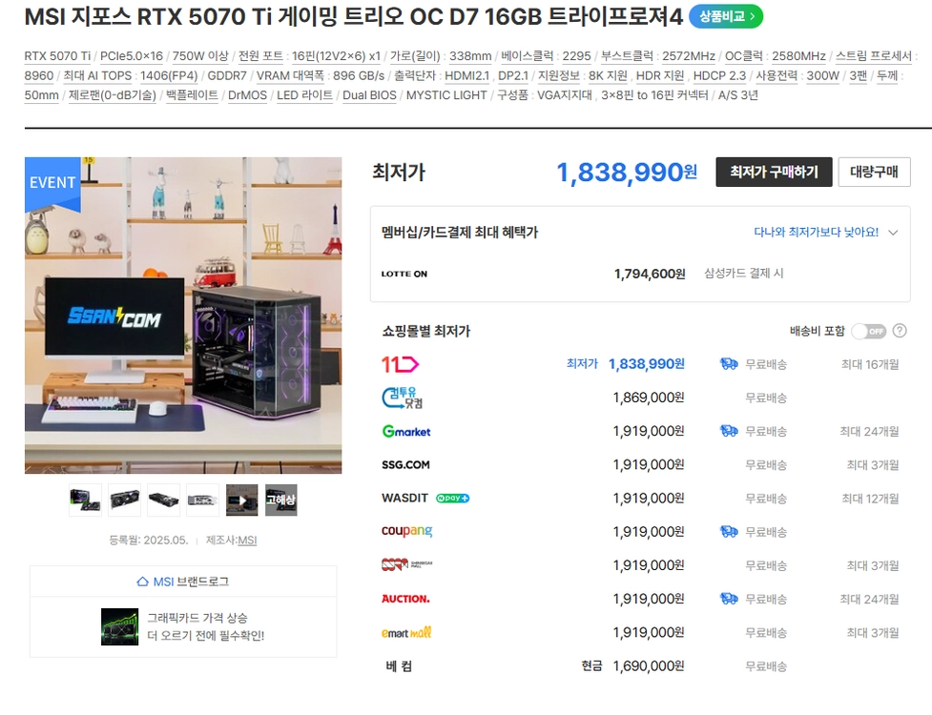Click the 베이스클럭 spec link

tap(528, 56)
